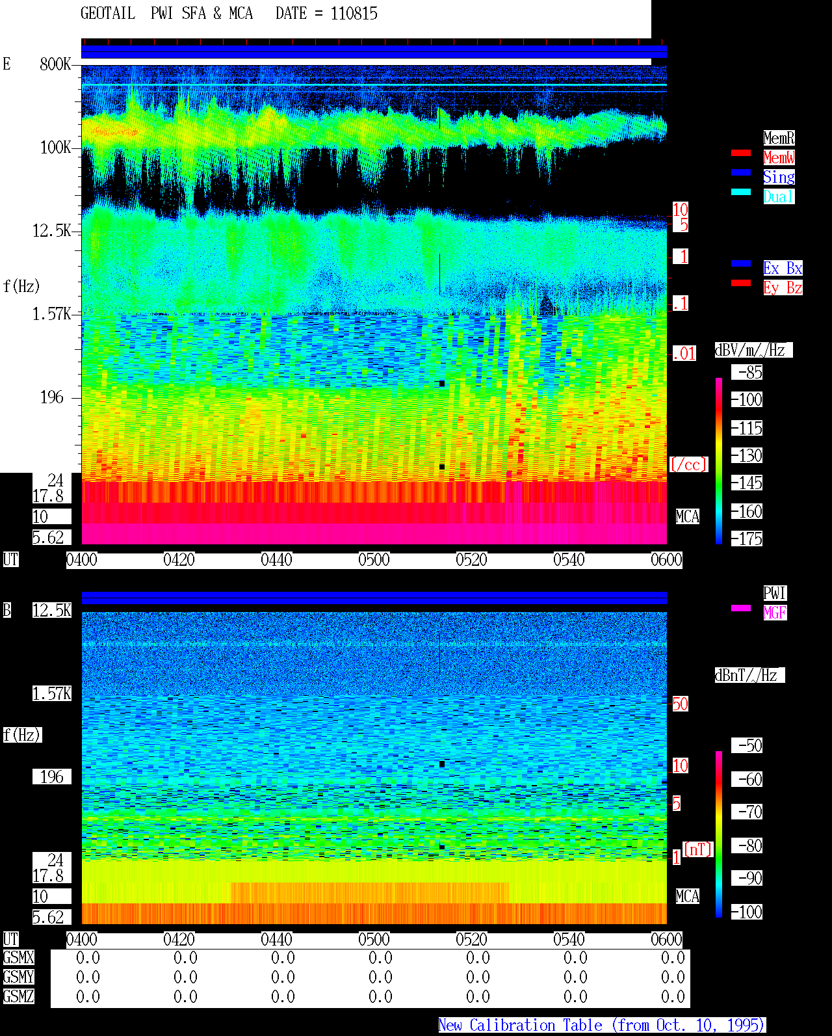Image resolution: width=832 pixels, height=1036 pixels.
Task: Select the MemR legend label
Action: pyautogui.click(x=779, y=138)
